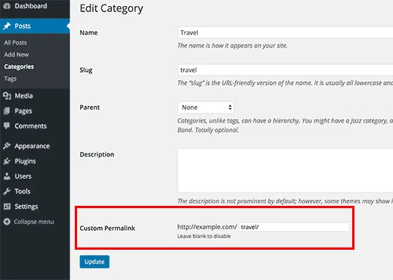Click 'The description is not prominent' text

tap(285, 201)
